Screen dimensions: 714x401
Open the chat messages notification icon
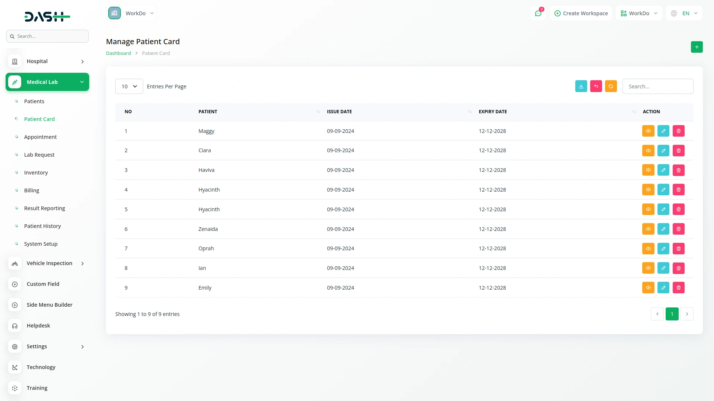538,13
